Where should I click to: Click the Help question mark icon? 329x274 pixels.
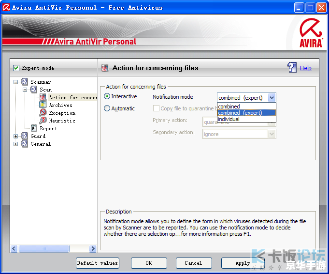click(292, 67)
